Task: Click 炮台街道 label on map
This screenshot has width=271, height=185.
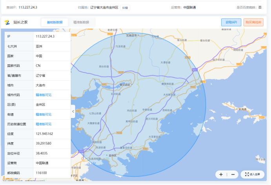Action: (x=104, y=66)
